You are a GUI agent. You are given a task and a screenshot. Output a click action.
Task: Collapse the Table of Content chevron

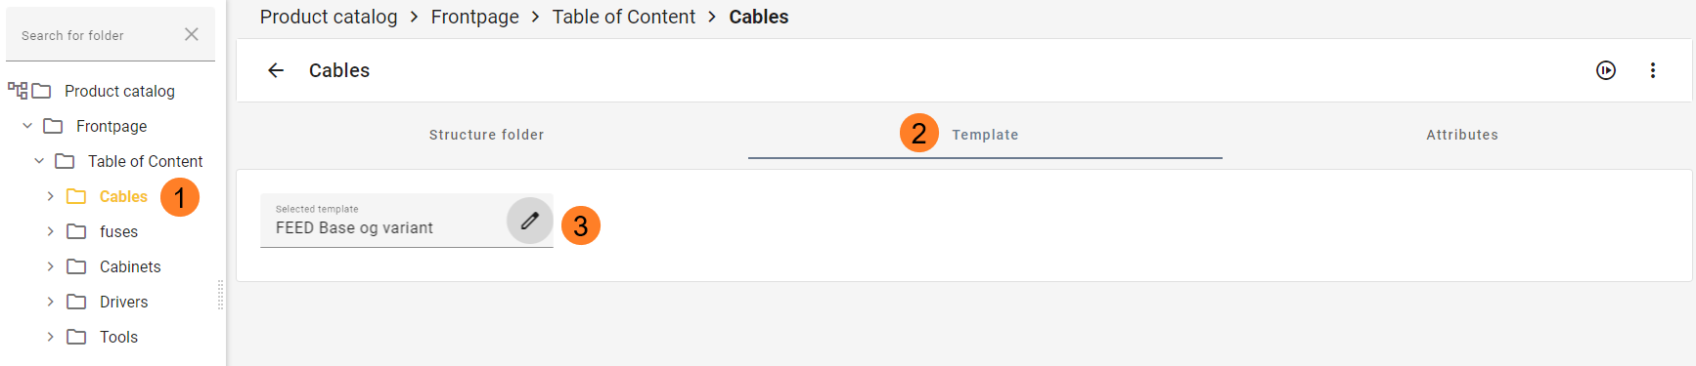click(39, 161)
